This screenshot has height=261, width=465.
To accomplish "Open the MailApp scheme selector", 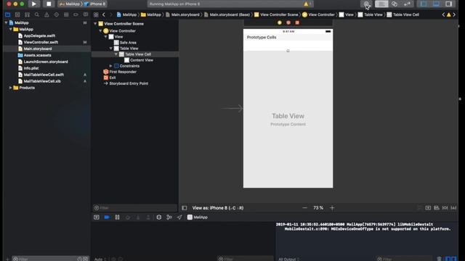I will click(x=70, y=4).
